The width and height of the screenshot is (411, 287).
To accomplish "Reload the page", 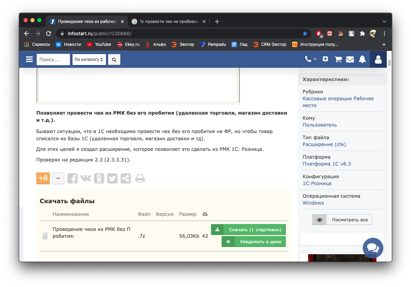I will [49, 34].
